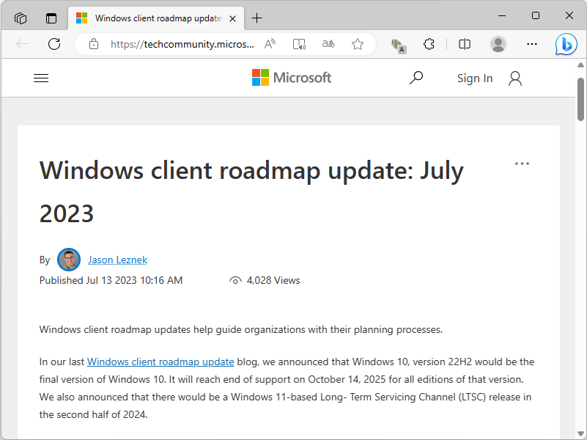587x440 pixels.
Task: Open the article options ellipsis
Action: click(x=522, y=164)
